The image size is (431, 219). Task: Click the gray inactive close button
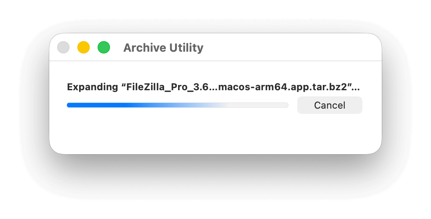click(x=63, y=47)
